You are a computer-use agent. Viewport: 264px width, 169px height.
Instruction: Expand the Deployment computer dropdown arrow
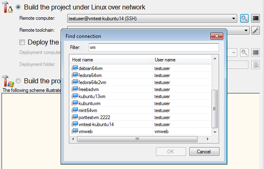click(x=233, y=53)
